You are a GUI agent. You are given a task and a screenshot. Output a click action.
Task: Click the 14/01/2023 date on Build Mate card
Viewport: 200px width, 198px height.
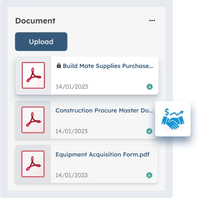(72, 87)
